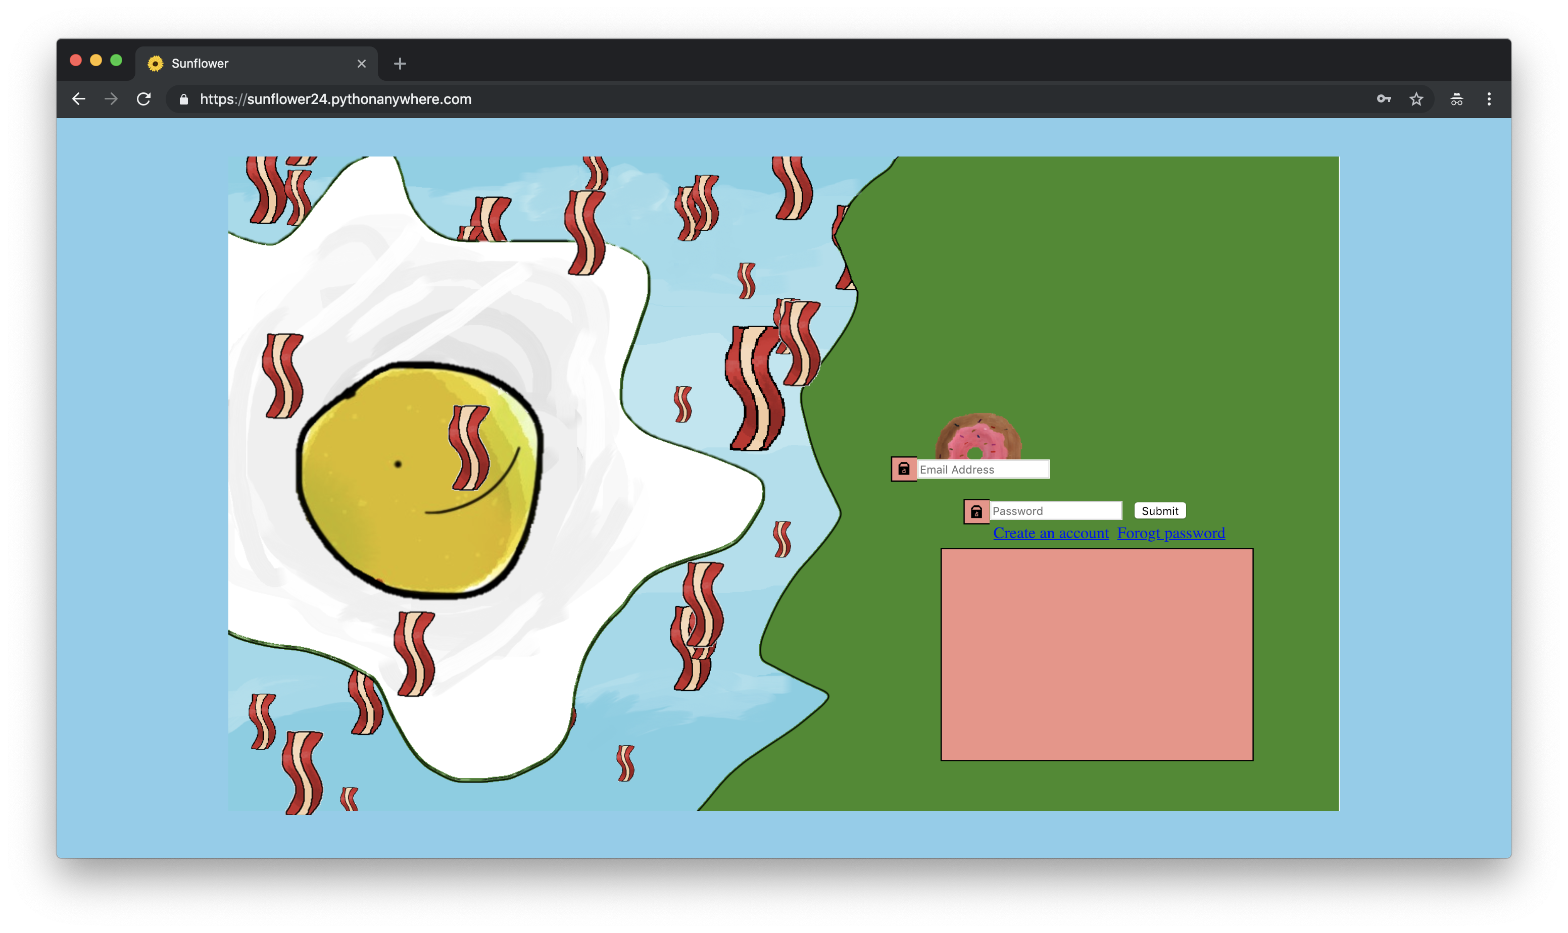This screenshot has width=1568, height=933.
Task: Click the yellow minimize window button
Action: pos(96,61)
